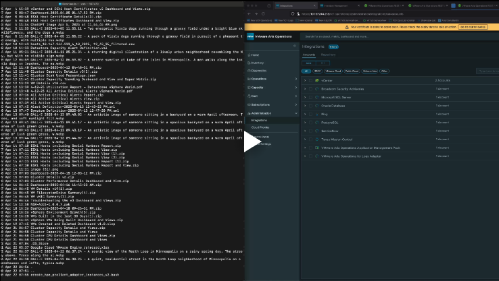The height and width of the screenshot is (281, 499).
Task: Click the vCenter integration icon
Action: click(317, 81)
